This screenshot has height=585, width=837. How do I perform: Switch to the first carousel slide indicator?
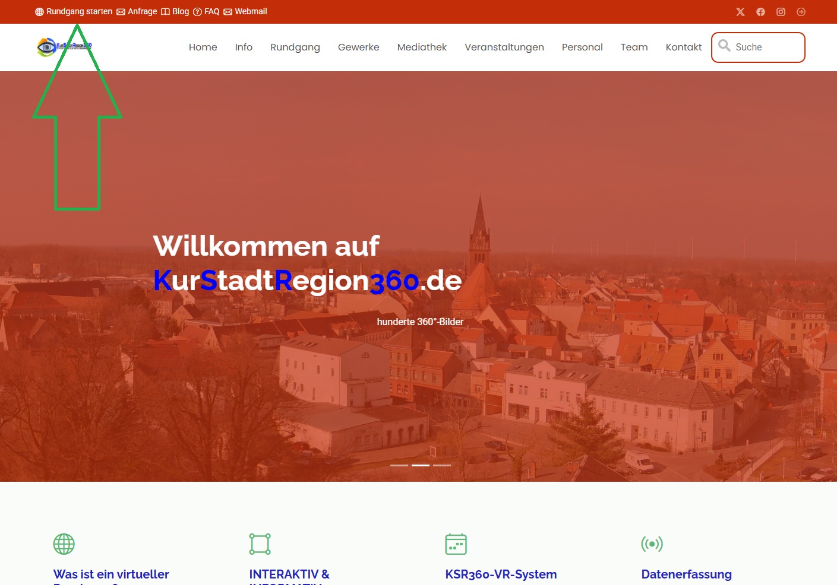coord(399,465)
